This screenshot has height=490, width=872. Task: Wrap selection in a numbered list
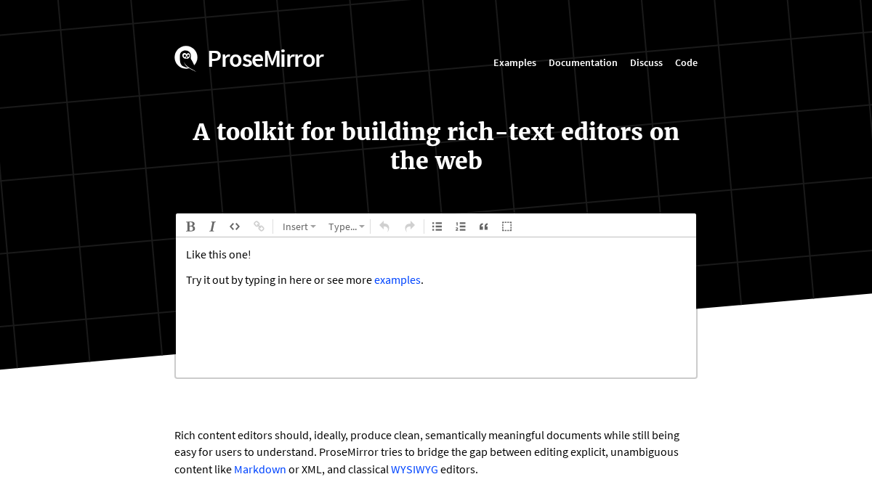pyautogui.click(x=461, y=226)
